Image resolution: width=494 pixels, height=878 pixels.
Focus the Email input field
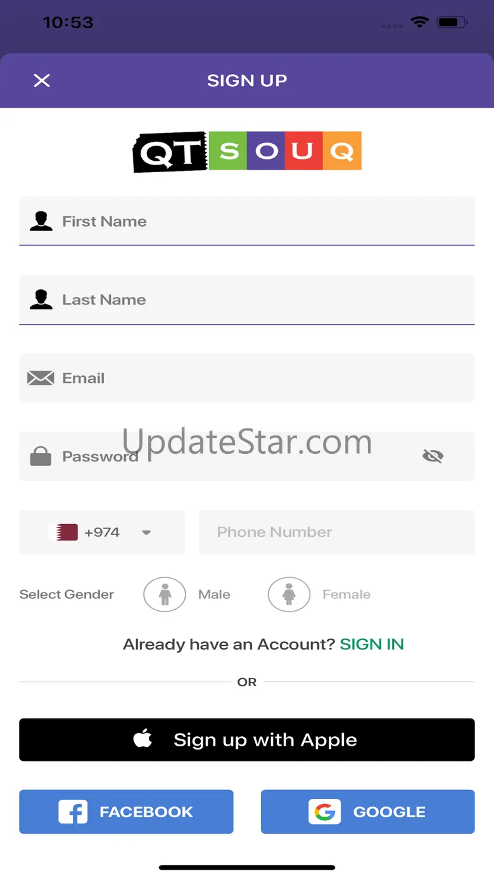click(x=247, y=378)
